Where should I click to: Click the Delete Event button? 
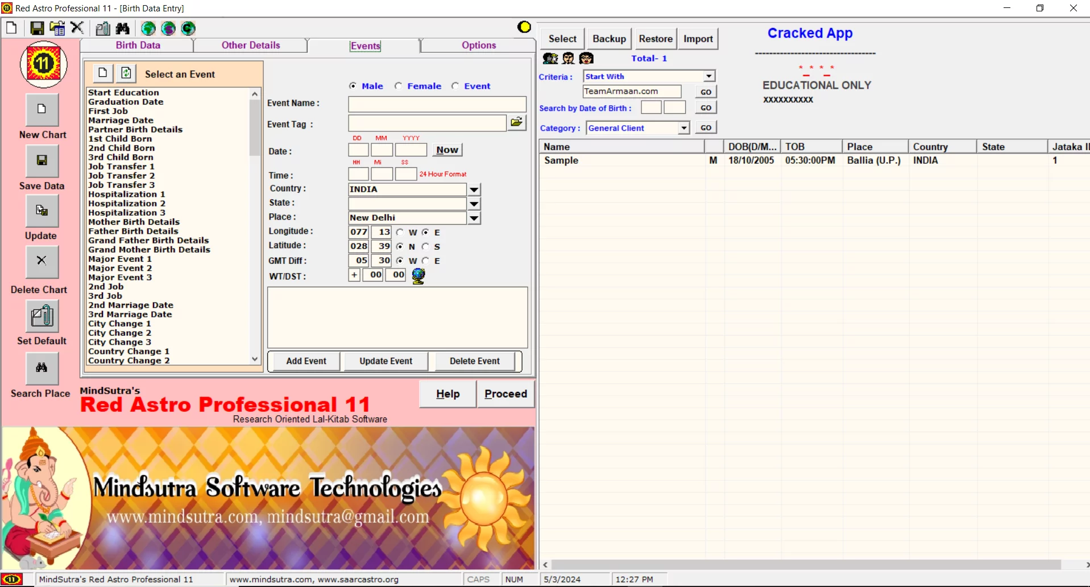tap(475, 361)
